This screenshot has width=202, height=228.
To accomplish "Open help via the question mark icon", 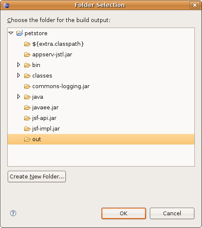I will click(x=13, y=213).
